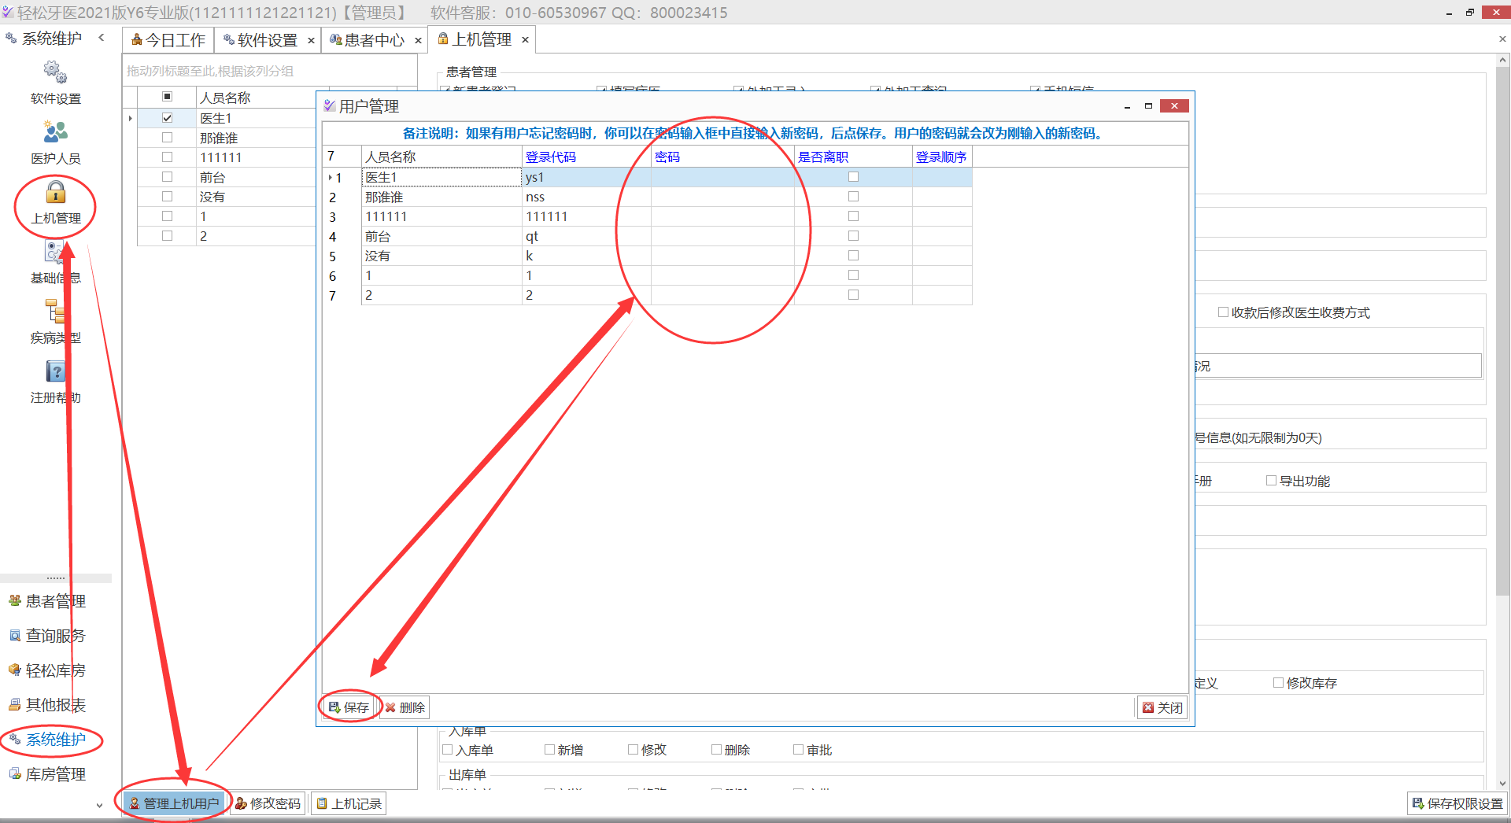Expand the navigation overflow chevron at the sidebar bottom

(x=99, y=805)
